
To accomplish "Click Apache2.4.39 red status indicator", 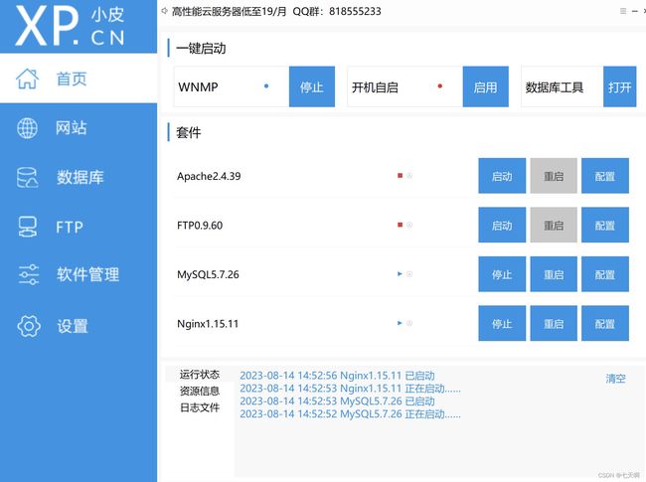I will tap(400, 176).
